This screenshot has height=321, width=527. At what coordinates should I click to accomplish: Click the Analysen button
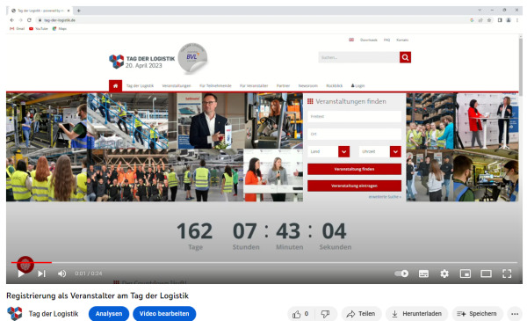point(109,314)
